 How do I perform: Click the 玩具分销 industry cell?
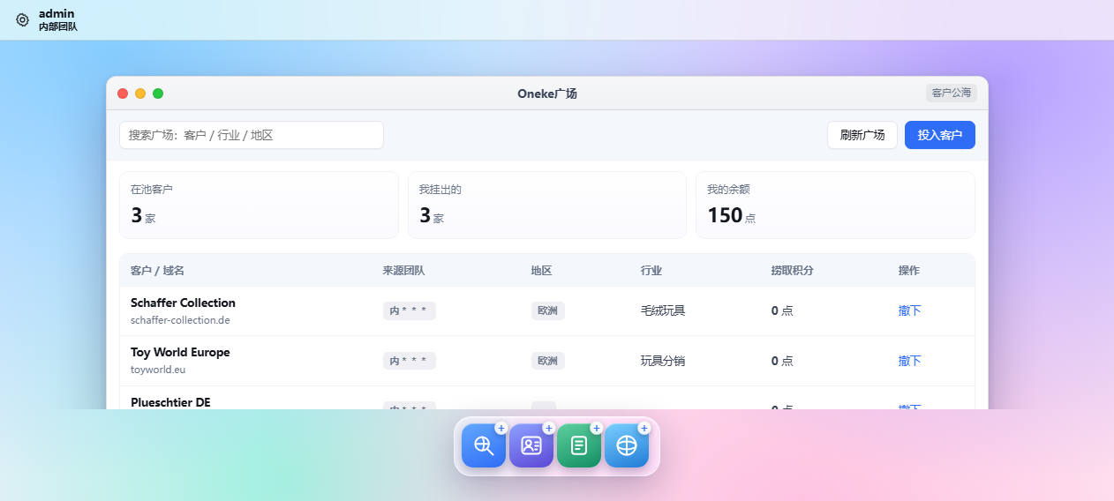point(663,361)
